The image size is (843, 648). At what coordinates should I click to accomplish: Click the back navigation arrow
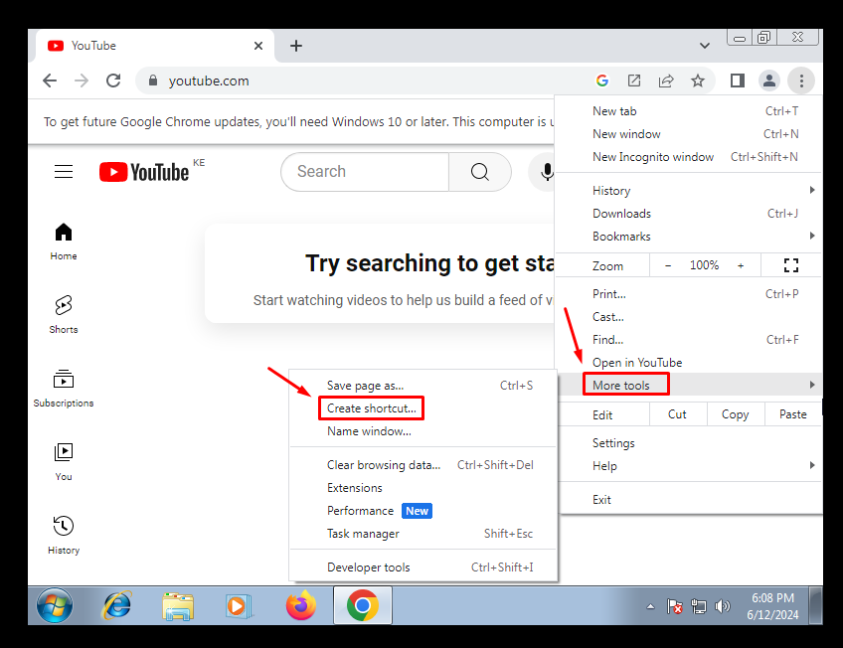click(50, 81)
